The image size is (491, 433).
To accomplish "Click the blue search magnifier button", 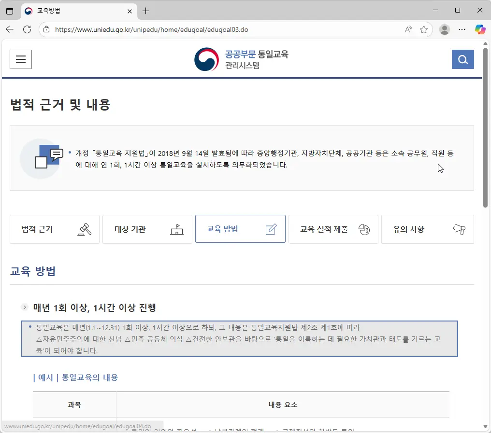I will (x=462, y=59).
